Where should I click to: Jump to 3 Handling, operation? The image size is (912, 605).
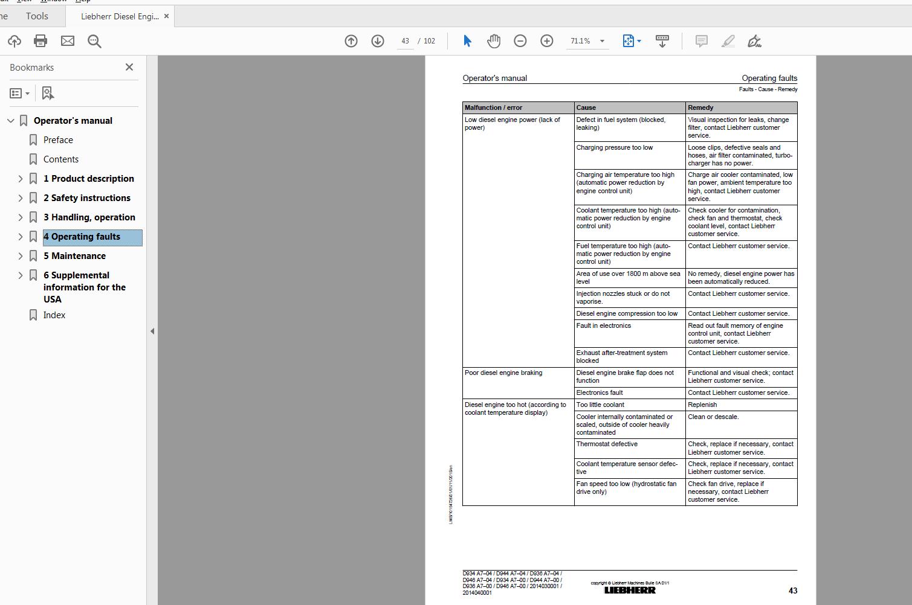pos(89,217)
